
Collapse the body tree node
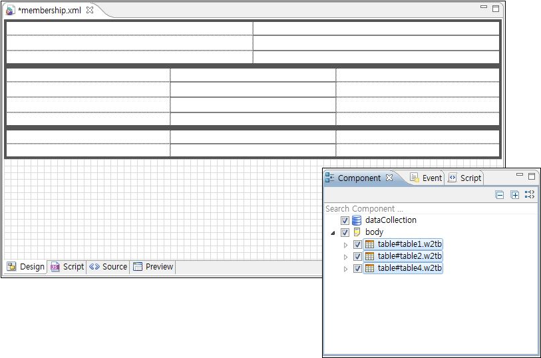pyautogui.click(x=333, y=233)
